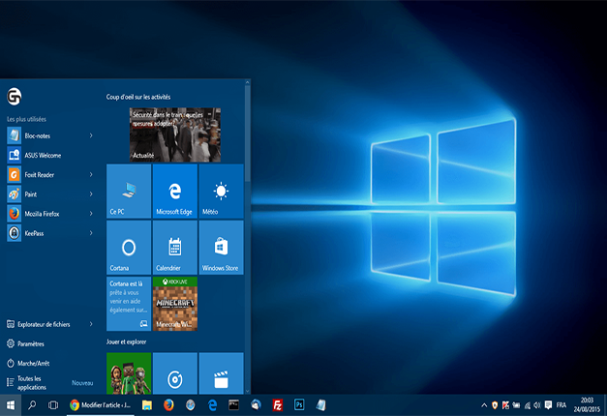The width and height of the screenshot is (607, 416).
Task: Click the Task View taskbar button
Action: coord(54,404)
